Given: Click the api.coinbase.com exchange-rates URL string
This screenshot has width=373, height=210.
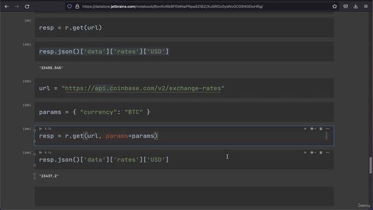Looking at the screenshot, I should click(x=143, y=88).
